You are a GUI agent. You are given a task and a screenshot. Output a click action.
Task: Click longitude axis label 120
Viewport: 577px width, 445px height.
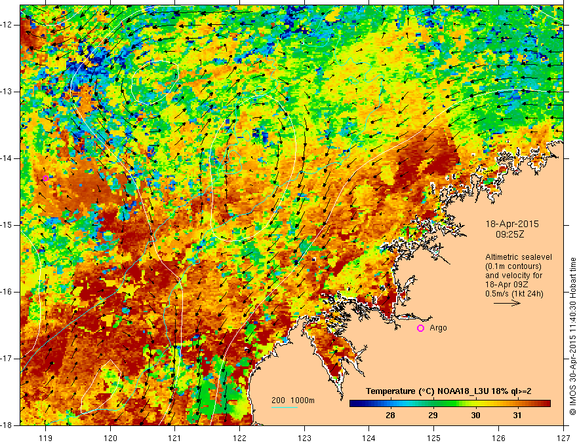110,438
